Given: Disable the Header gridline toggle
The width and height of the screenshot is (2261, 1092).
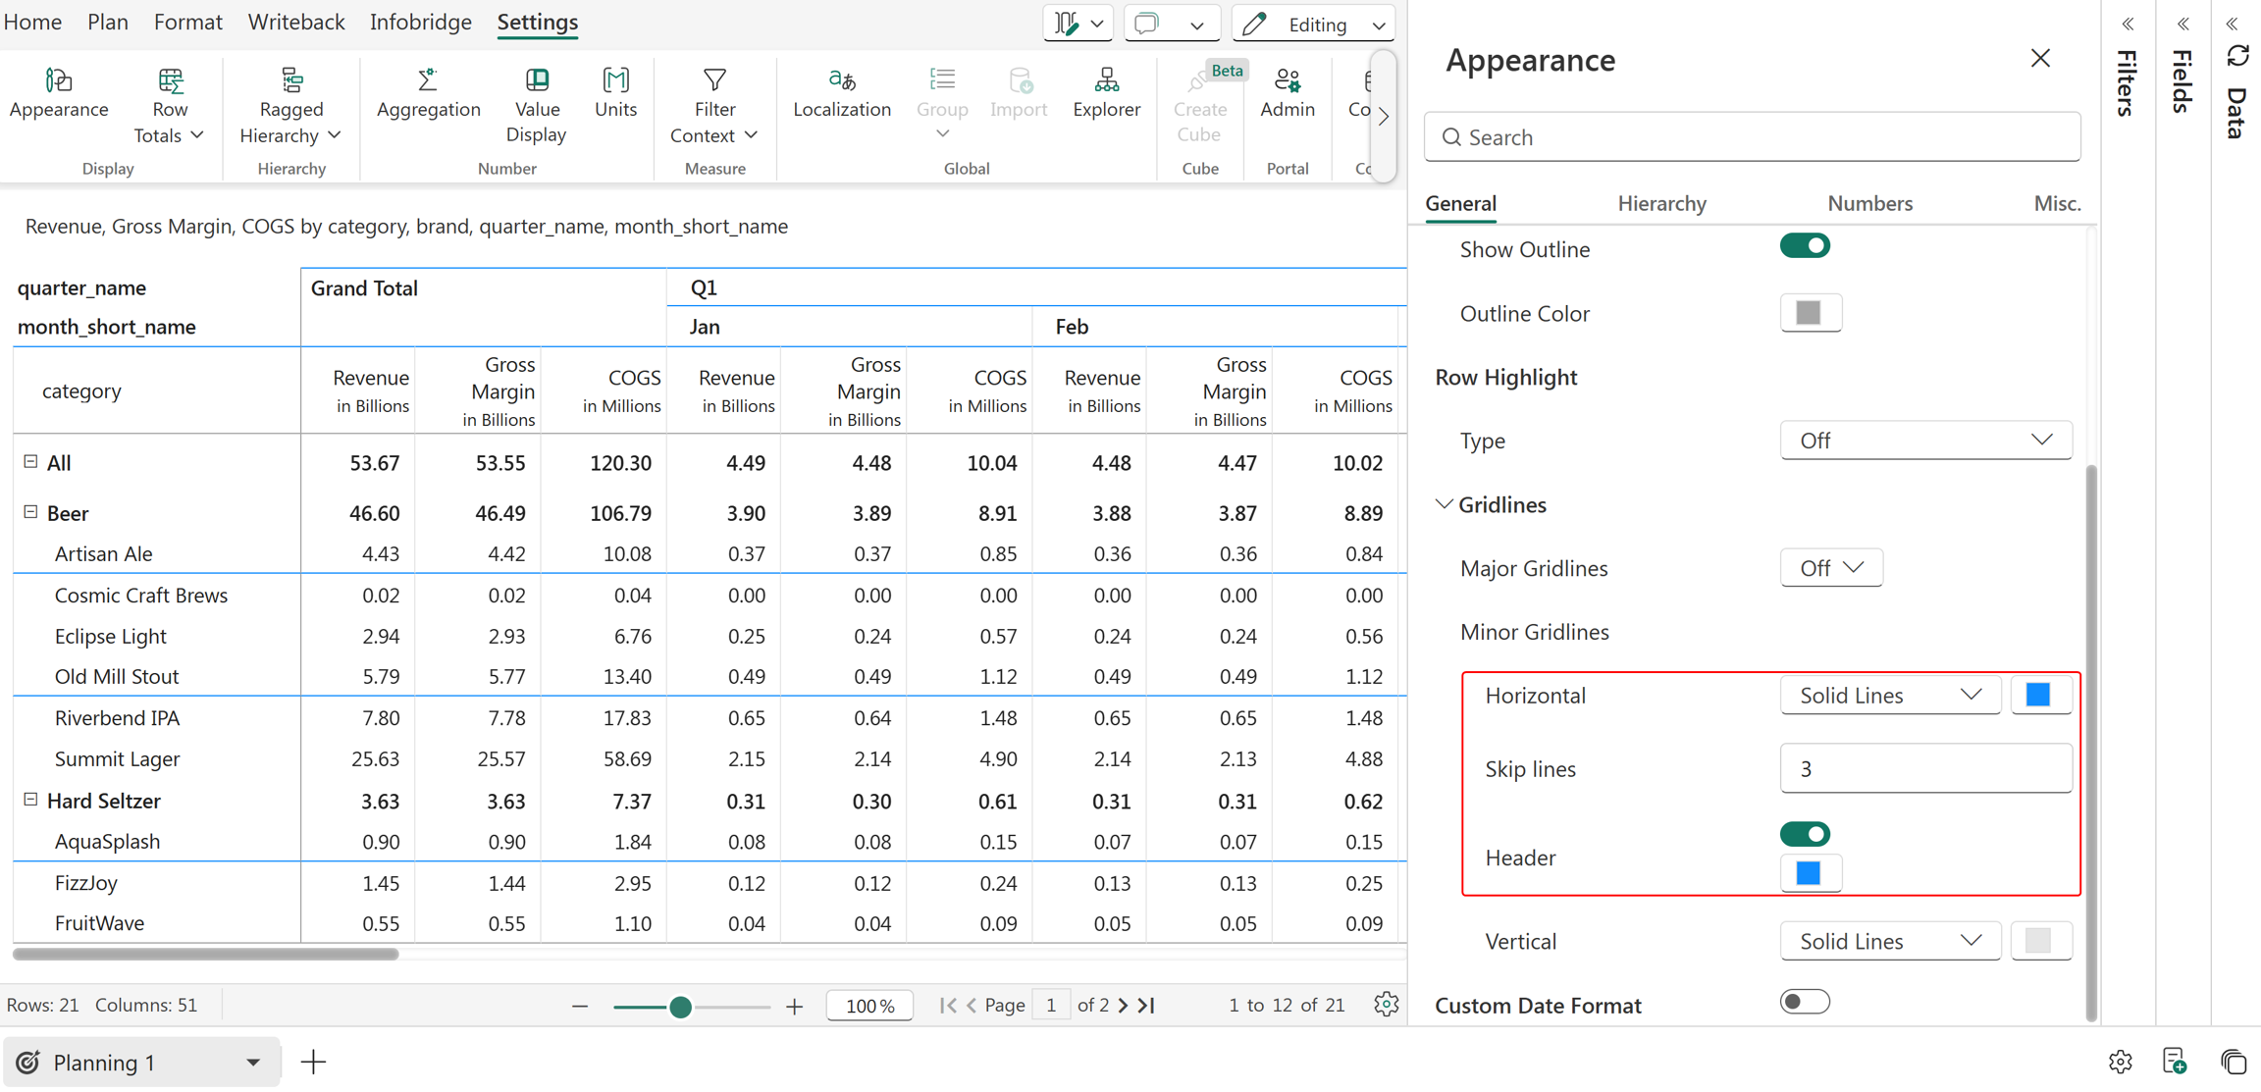Looking at the screenshot, I should [x=1805, y=834].
